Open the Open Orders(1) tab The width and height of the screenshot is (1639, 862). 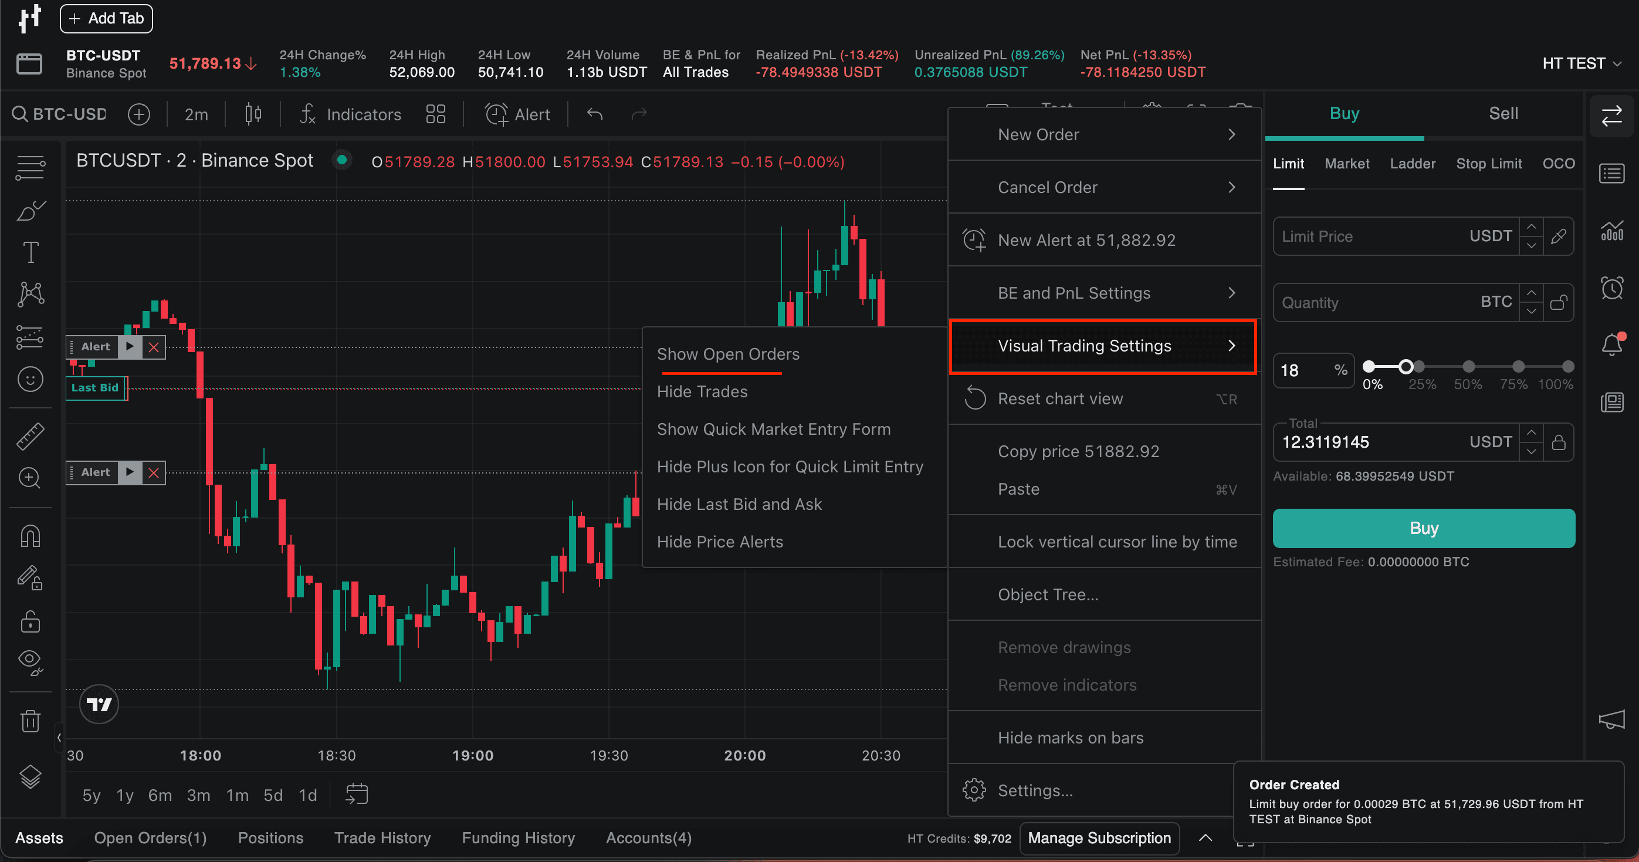click(x=150, y=838)
